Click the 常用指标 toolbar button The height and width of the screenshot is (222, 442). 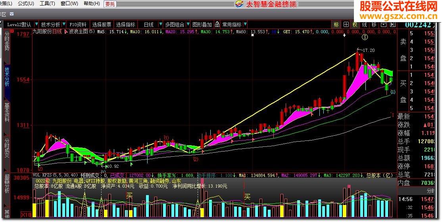(232, 25)
